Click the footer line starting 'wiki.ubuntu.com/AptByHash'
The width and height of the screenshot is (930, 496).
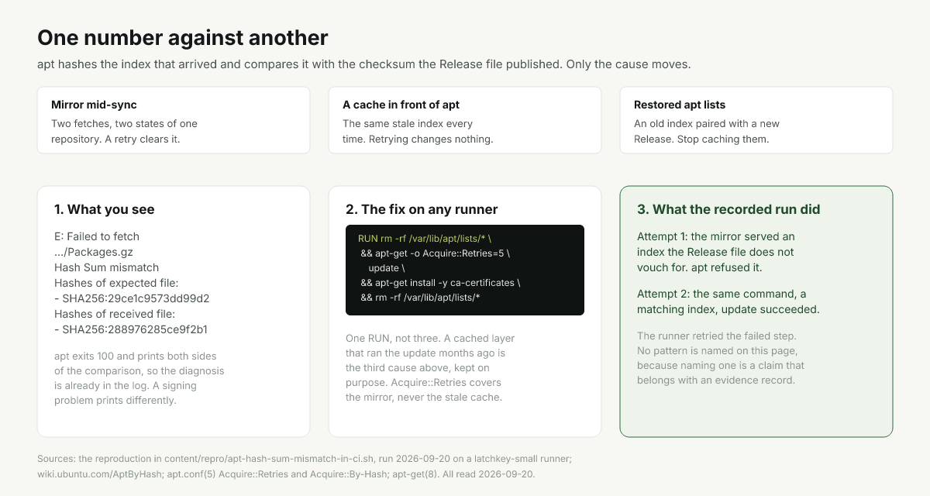[x=286, y=474]
